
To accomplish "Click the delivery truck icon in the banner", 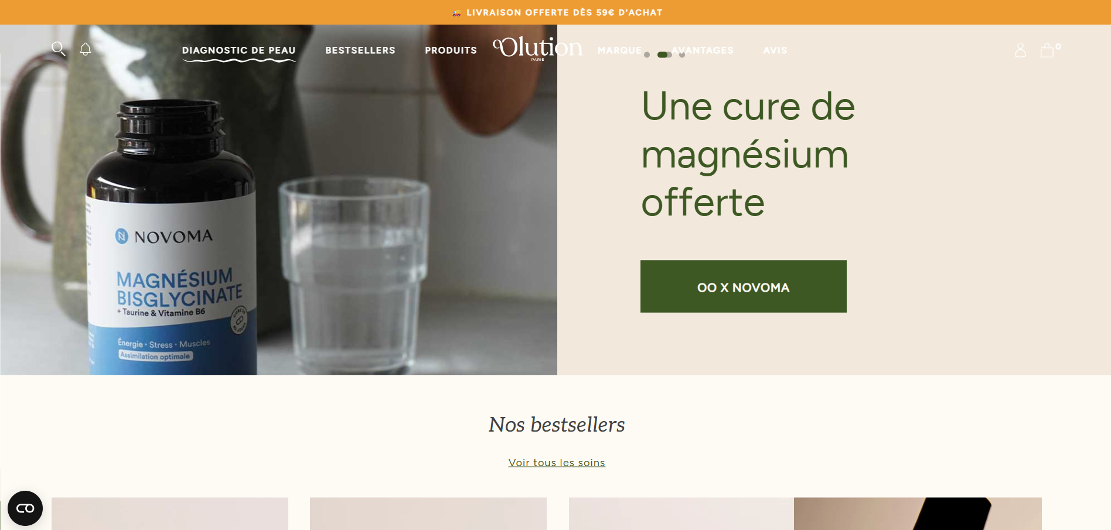I will [456, 13].
